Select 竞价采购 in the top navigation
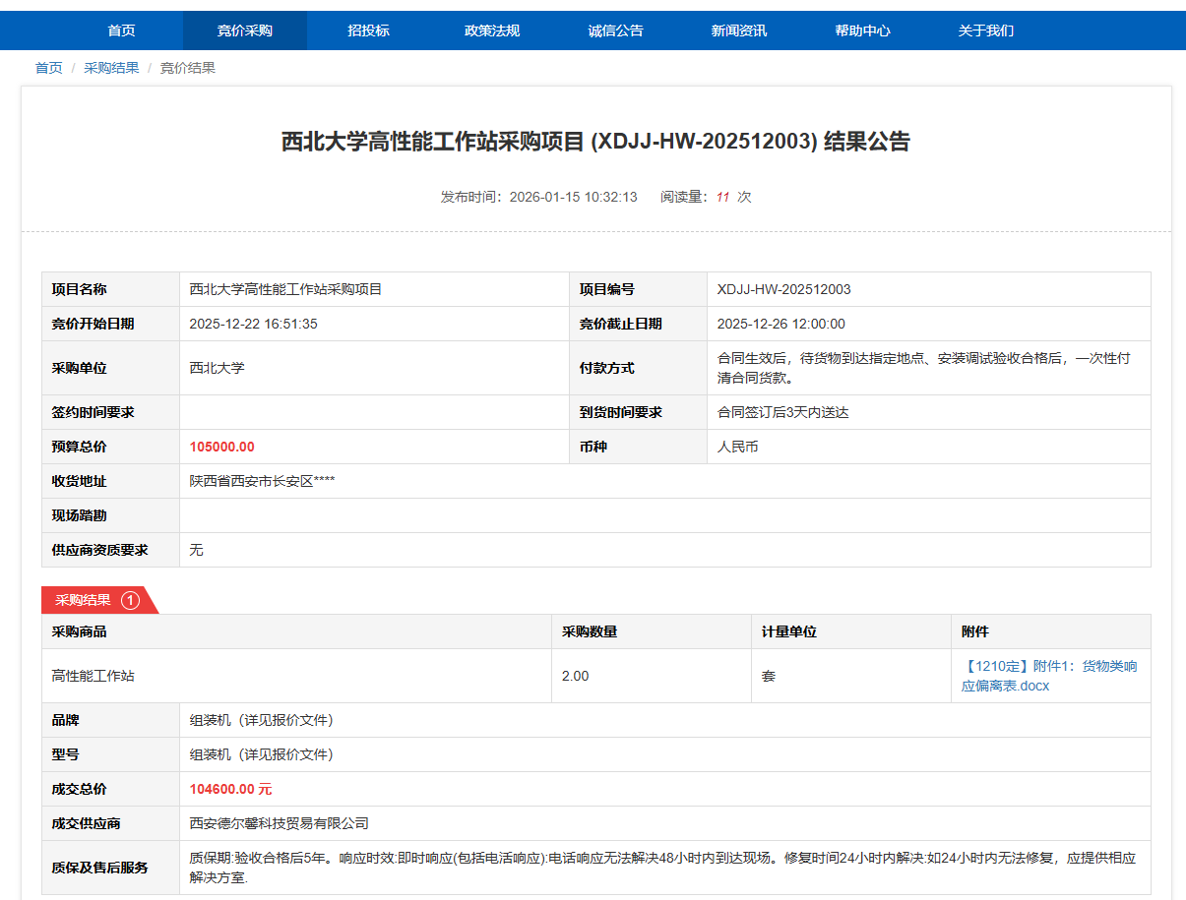This screenshot has height=900, width=1186. click(245, 30)
